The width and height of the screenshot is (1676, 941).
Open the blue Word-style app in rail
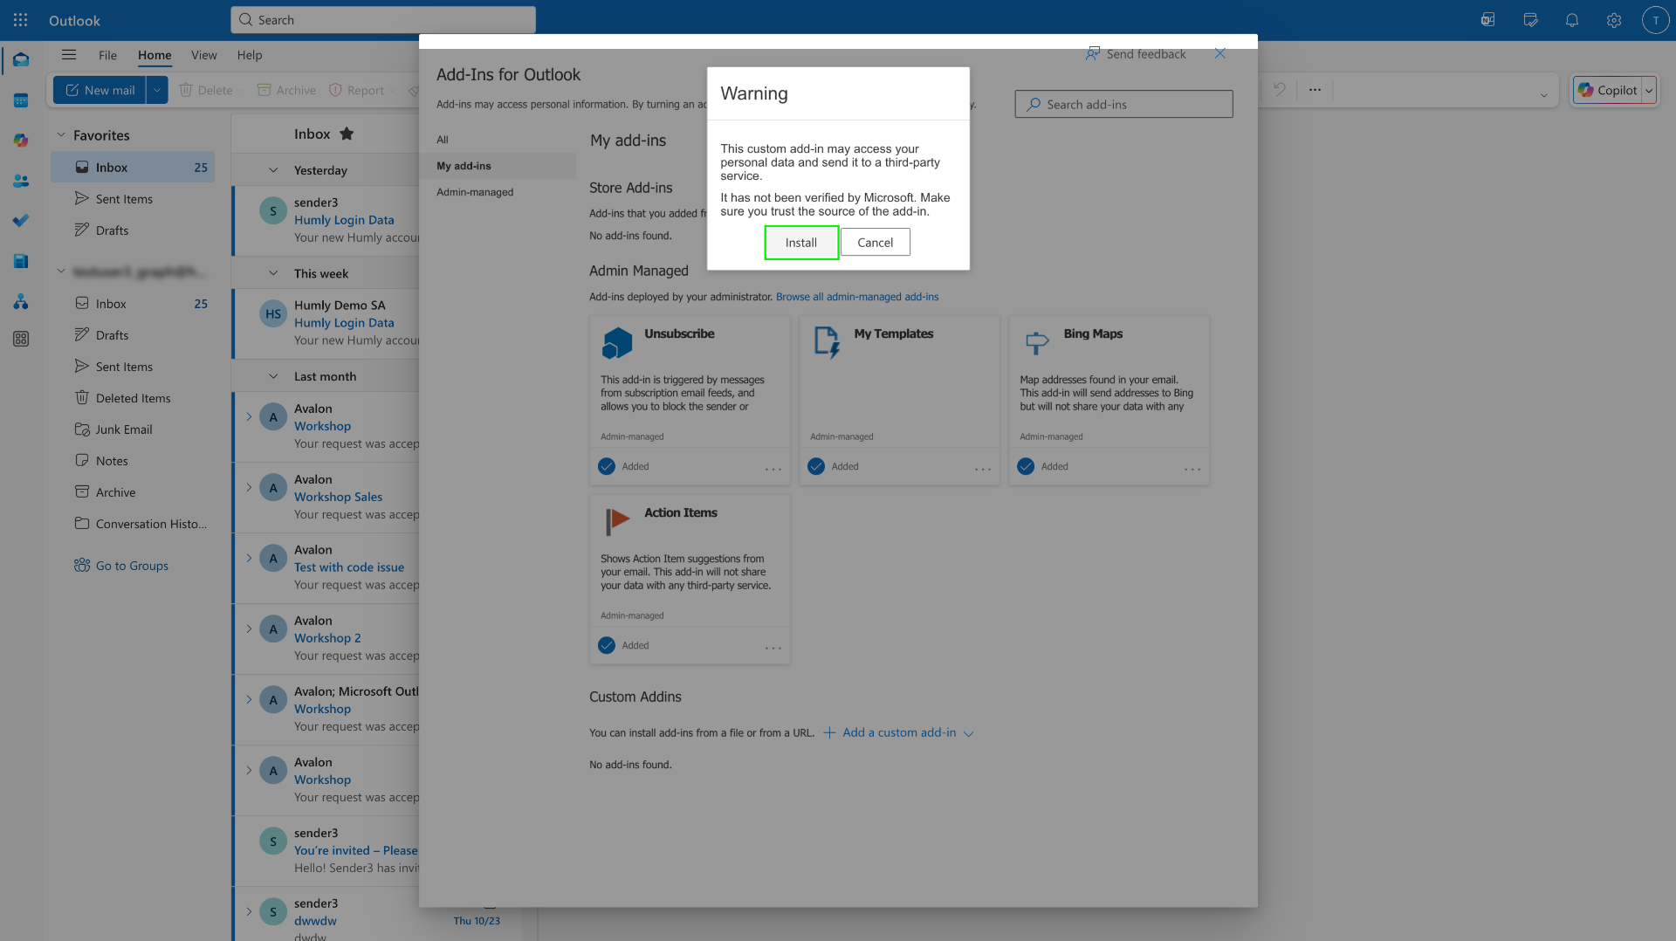tap(21, 261)
